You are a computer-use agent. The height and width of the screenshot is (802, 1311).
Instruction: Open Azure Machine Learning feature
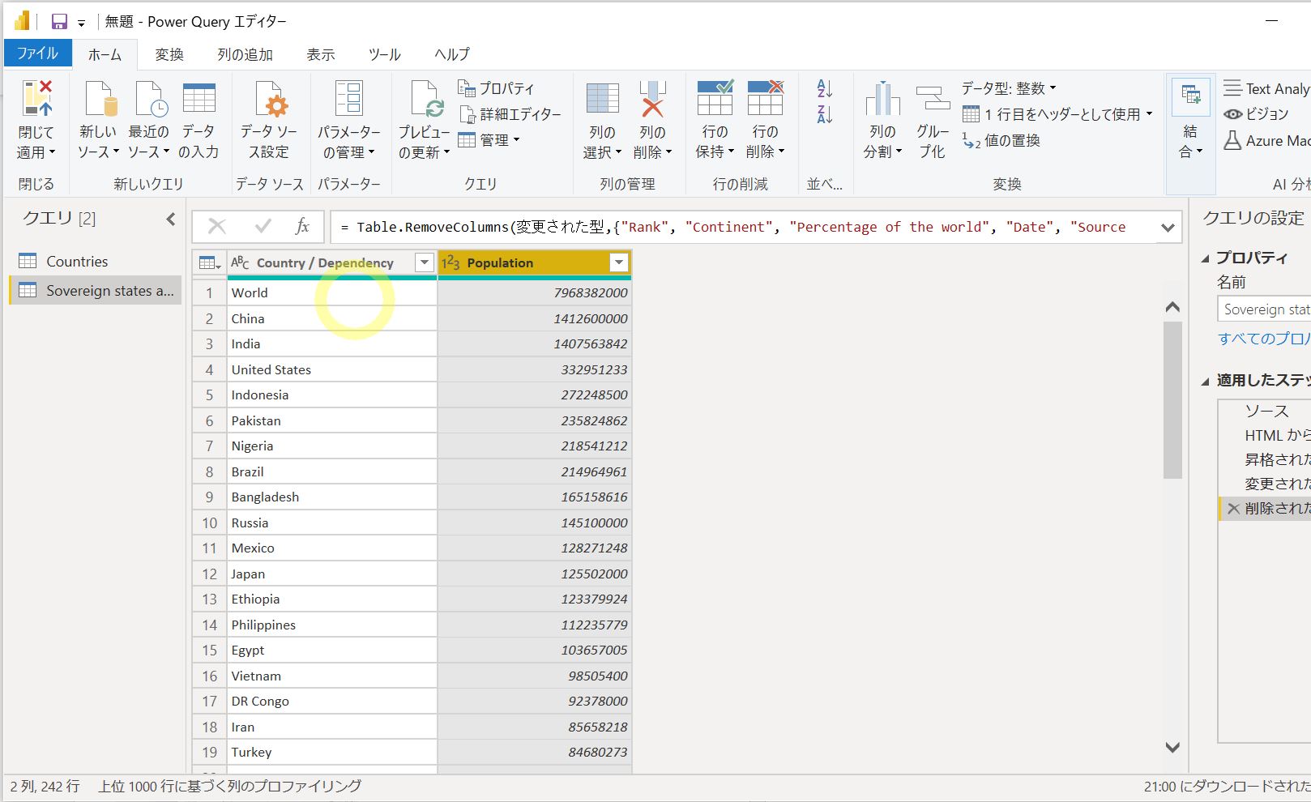pyautogui.click(x=1266, y=141)
